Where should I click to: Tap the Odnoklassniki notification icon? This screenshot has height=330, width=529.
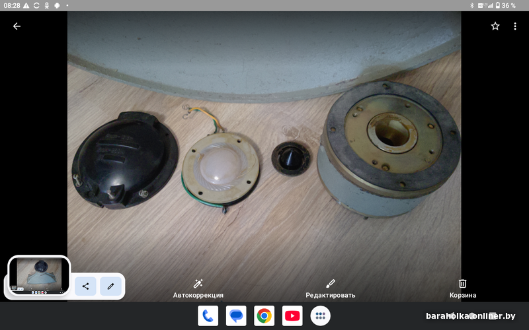47,5
